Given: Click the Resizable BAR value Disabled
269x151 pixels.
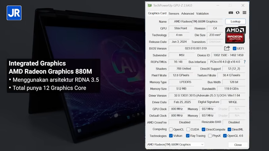Looking at the screenshot, I should (234, 122).
